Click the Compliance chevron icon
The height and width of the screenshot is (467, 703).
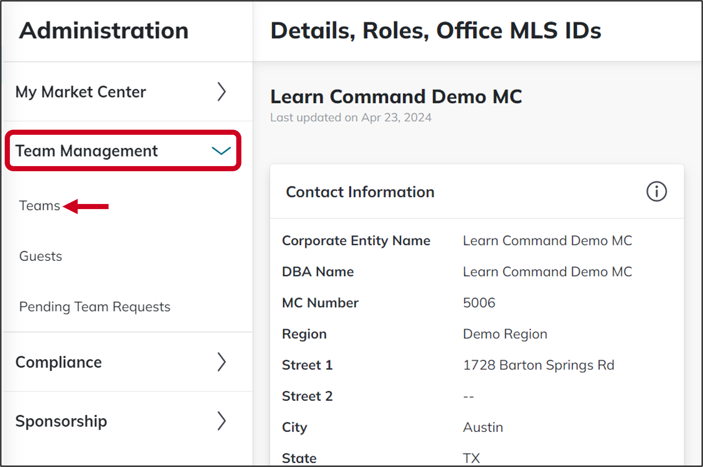click(x=222, y=362)
